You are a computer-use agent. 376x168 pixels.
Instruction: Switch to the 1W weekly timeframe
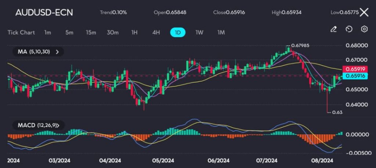pyautogui.click(x=199, y=32)
